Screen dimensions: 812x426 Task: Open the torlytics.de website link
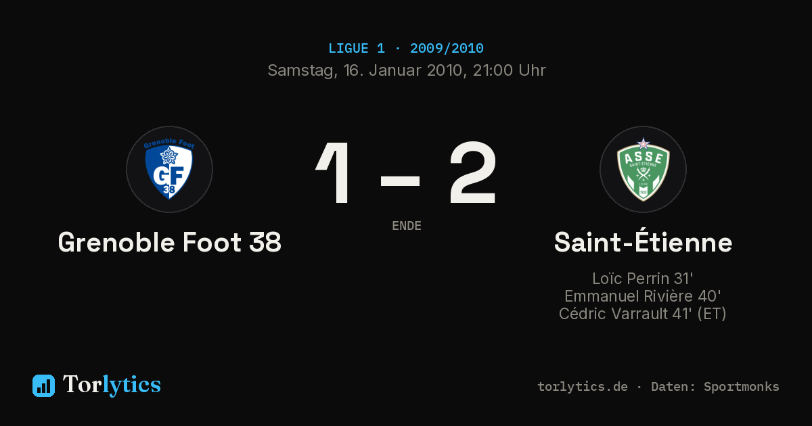coord(583,387)
